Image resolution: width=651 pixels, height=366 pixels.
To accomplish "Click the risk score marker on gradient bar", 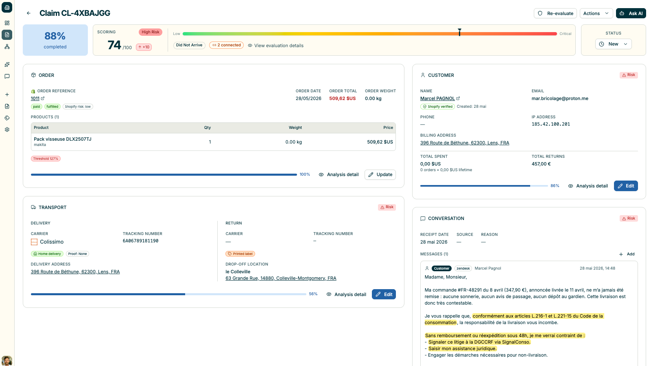I will point(459,33).
